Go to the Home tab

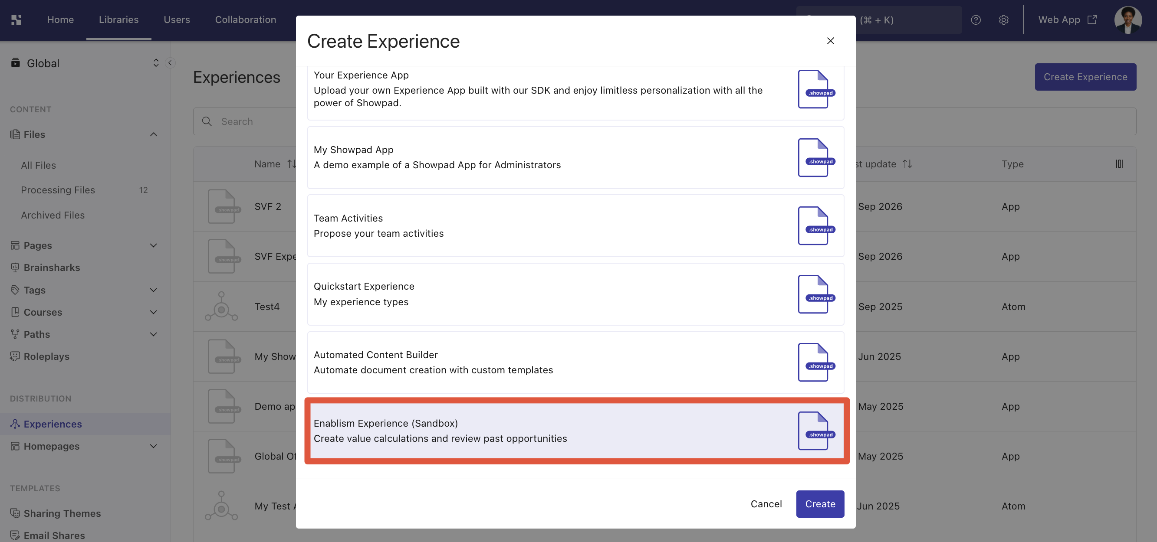point(60,20)
